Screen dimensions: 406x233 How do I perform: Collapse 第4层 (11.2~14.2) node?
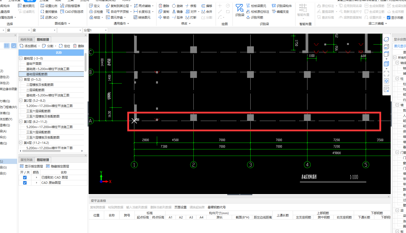[x=21, y=143]
